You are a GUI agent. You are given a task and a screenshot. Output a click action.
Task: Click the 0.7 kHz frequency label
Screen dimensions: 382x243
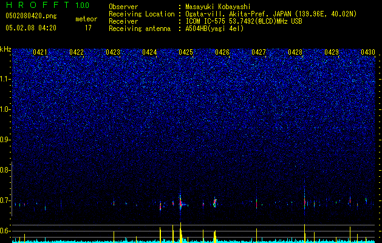[5, 200]
